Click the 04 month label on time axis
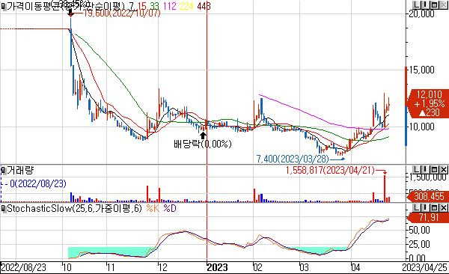The image size is (449, 274). coord(355,267)
